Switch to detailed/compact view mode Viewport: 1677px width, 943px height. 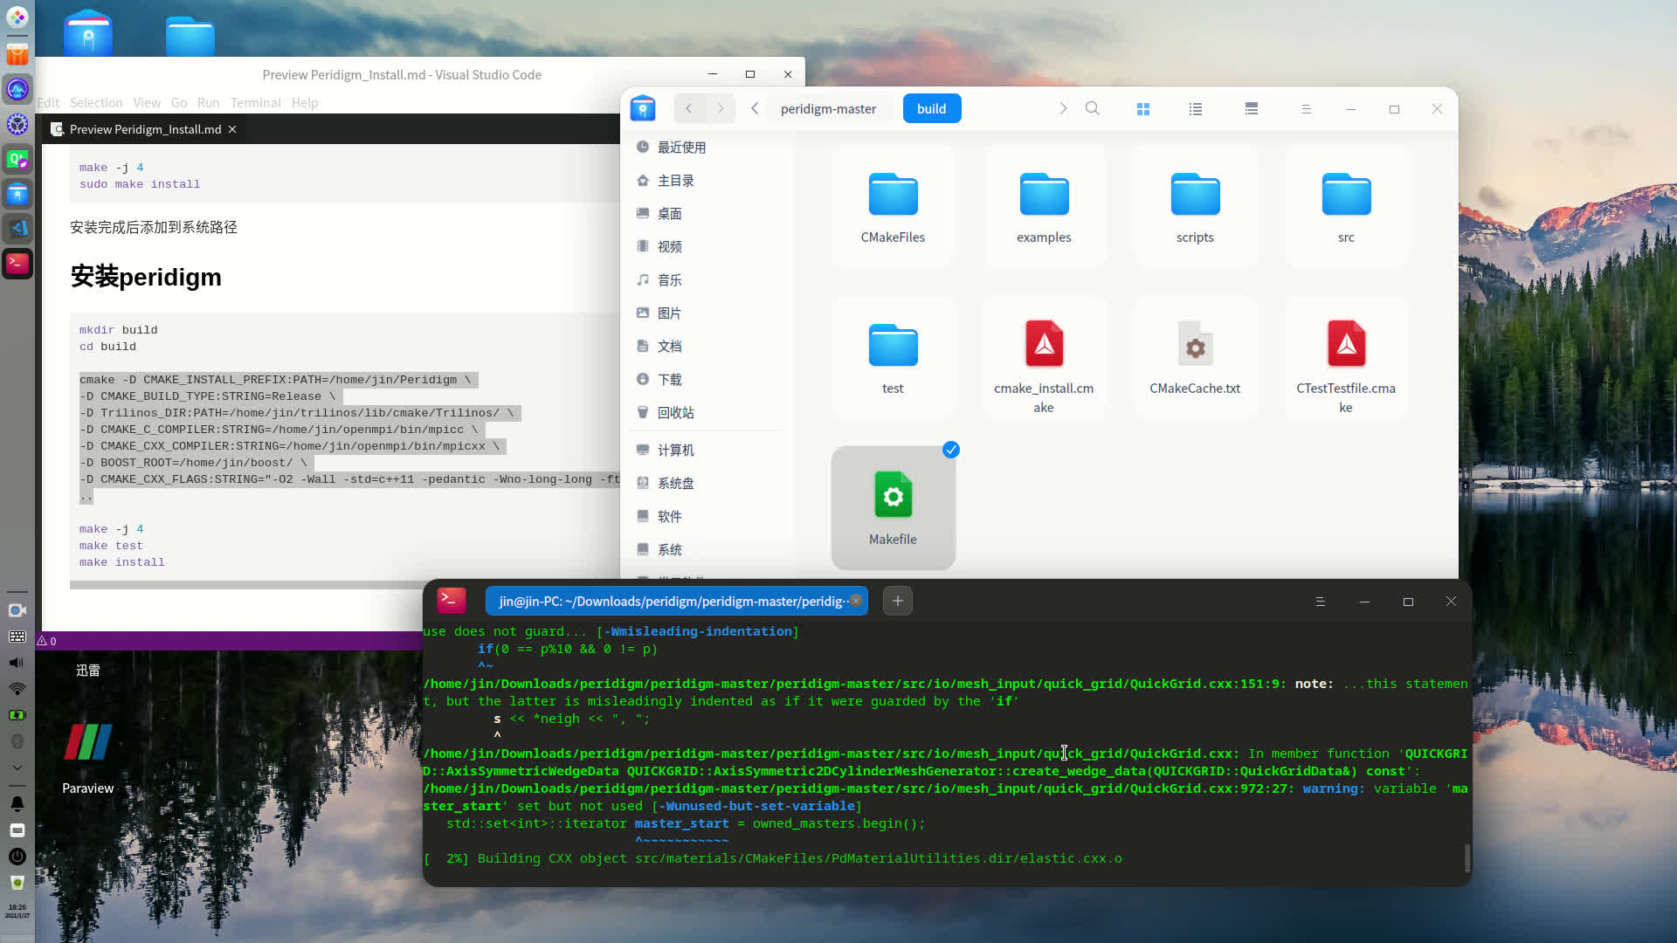(1252, 108)
